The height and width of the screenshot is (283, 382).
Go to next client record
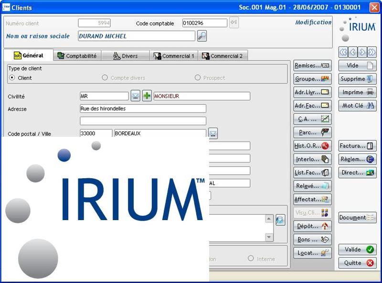coord(362,52)
